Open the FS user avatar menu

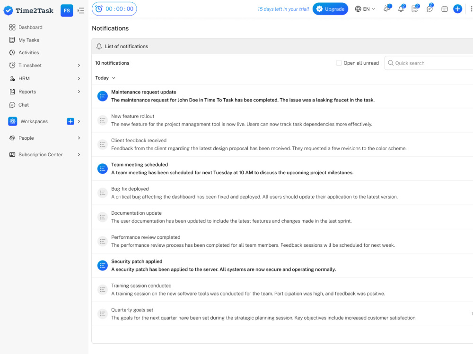67,10
